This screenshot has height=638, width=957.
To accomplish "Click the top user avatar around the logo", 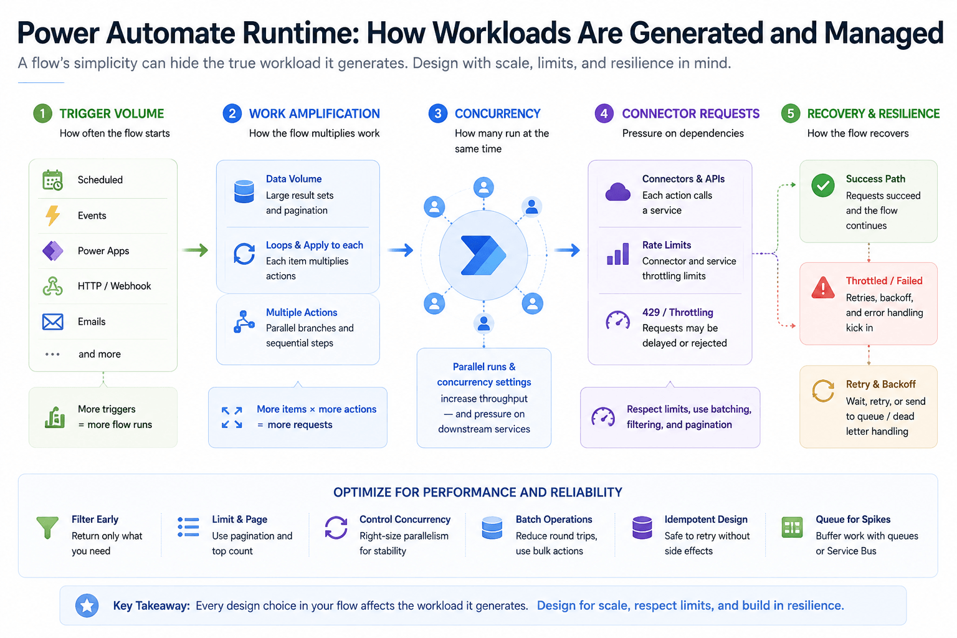I will (483, 187).
